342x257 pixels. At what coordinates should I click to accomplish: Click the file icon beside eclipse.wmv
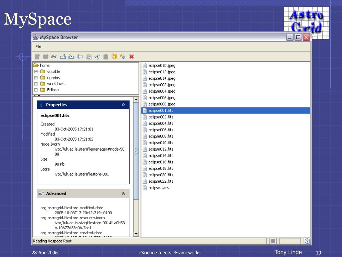click(145, 188)
